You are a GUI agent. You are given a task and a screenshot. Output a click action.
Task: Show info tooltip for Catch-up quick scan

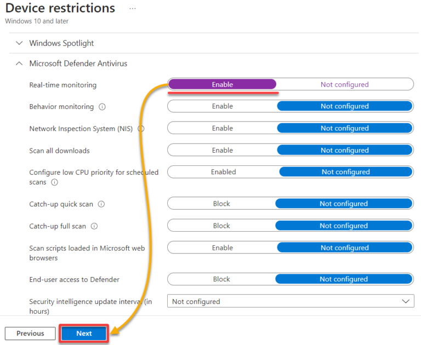pos(101,204)
